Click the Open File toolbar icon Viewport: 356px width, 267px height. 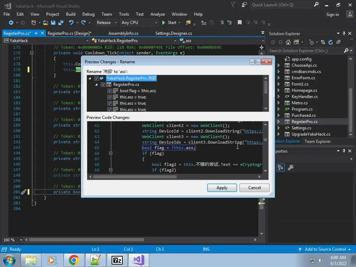[46, 23]
